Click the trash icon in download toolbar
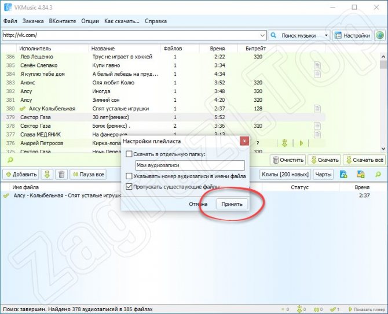 (61, 175)
